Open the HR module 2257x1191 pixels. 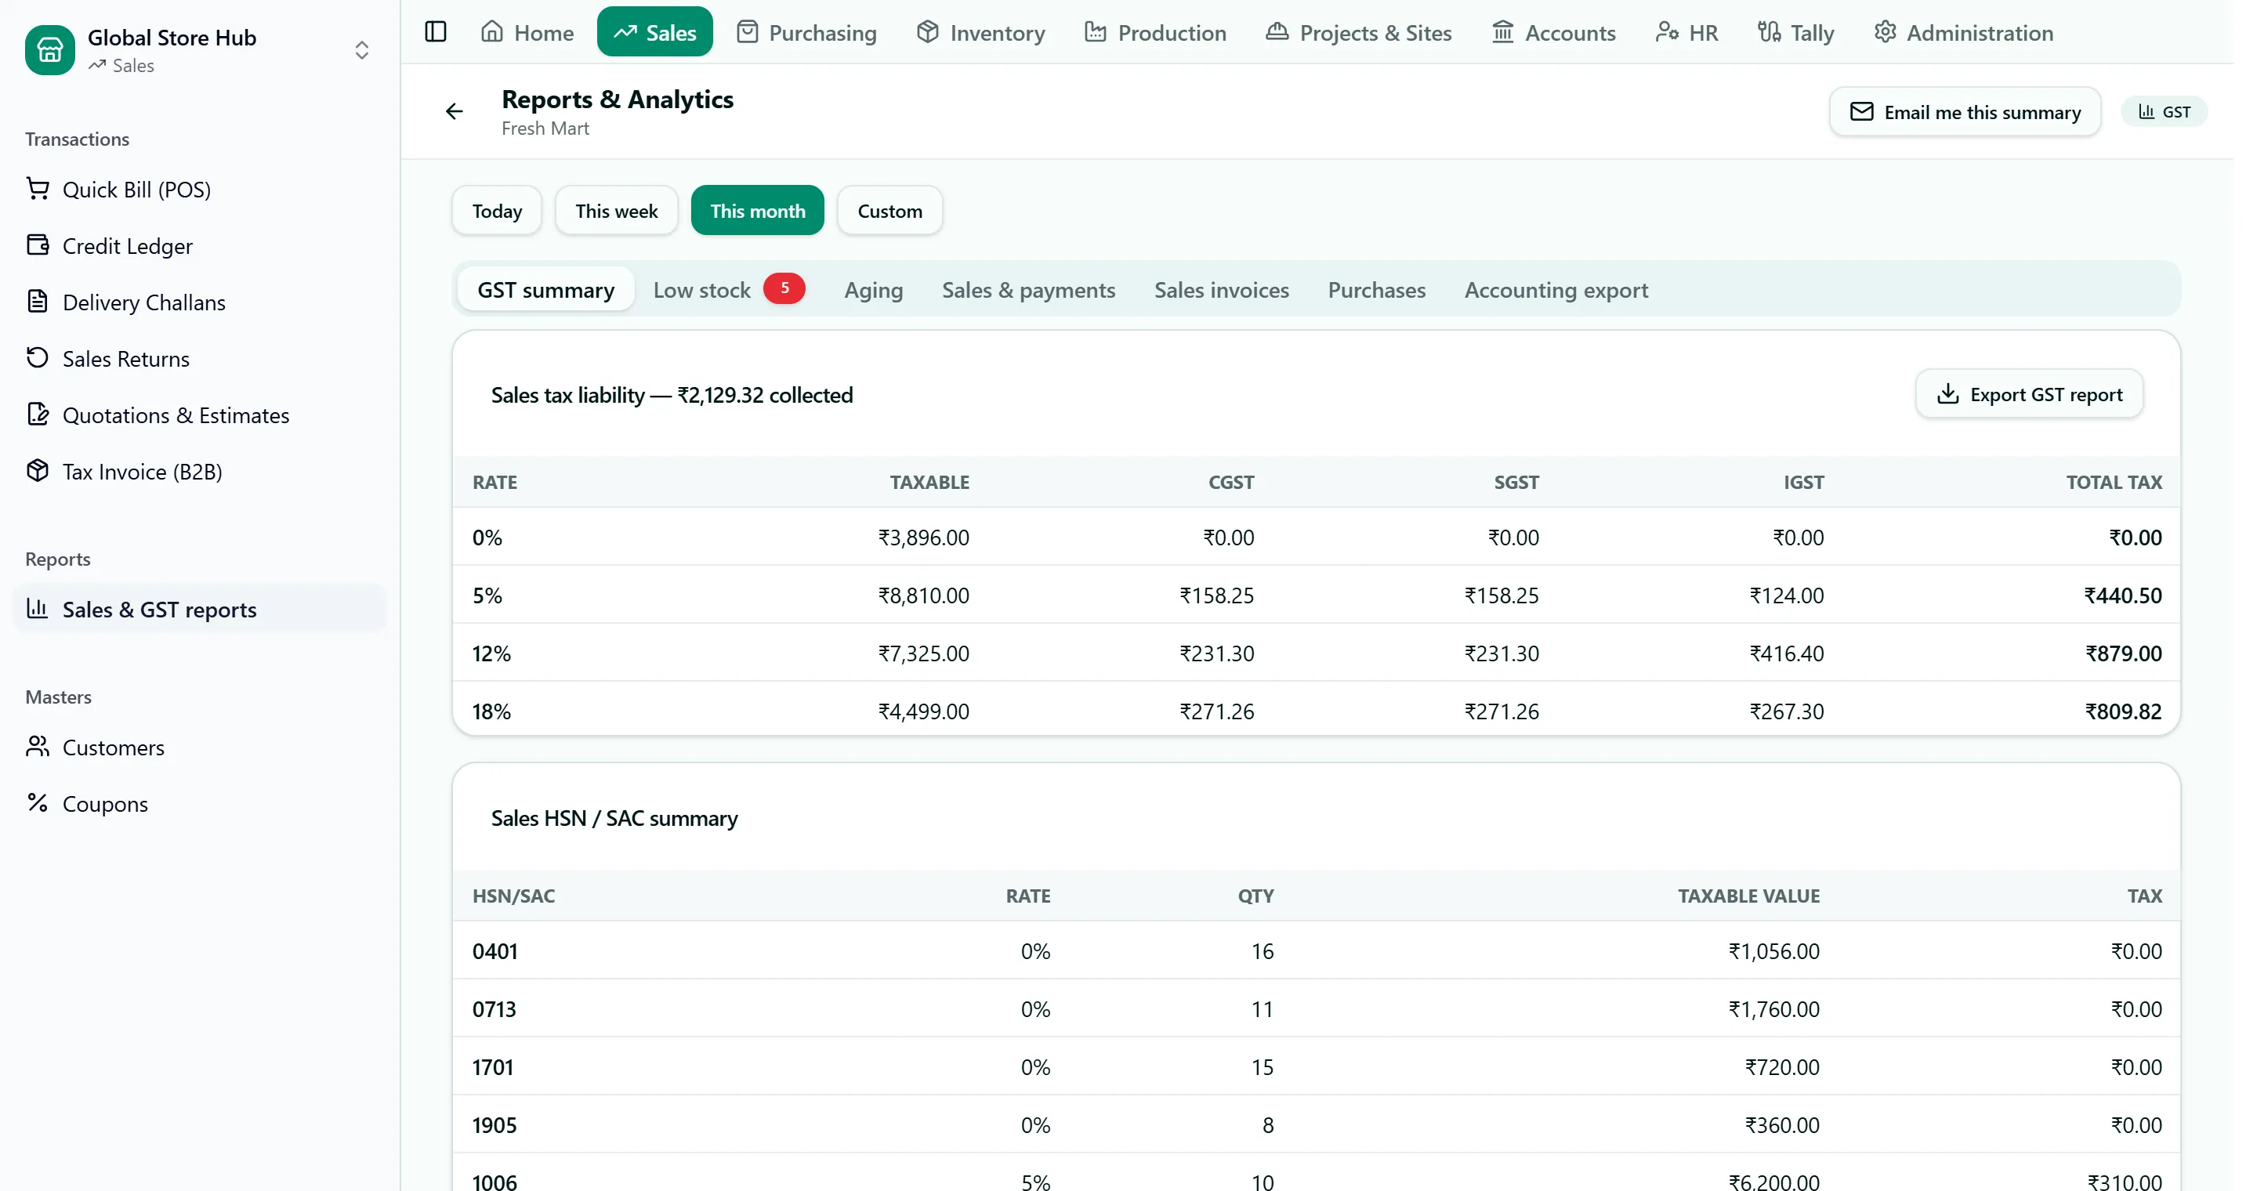coord(1687,32)
